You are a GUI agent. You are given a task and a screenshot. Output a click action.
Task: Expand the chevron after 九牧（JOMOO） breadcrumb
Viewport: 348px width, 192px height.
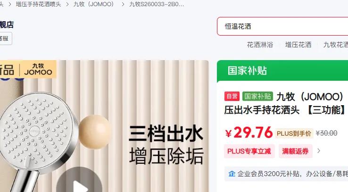123,4
